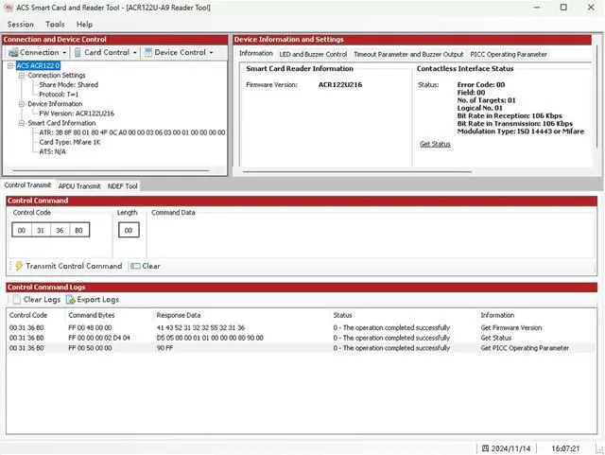Screen dimensions: 605x455
Task: Open the Device Control dropdown arrow
Action: [211, 53]
